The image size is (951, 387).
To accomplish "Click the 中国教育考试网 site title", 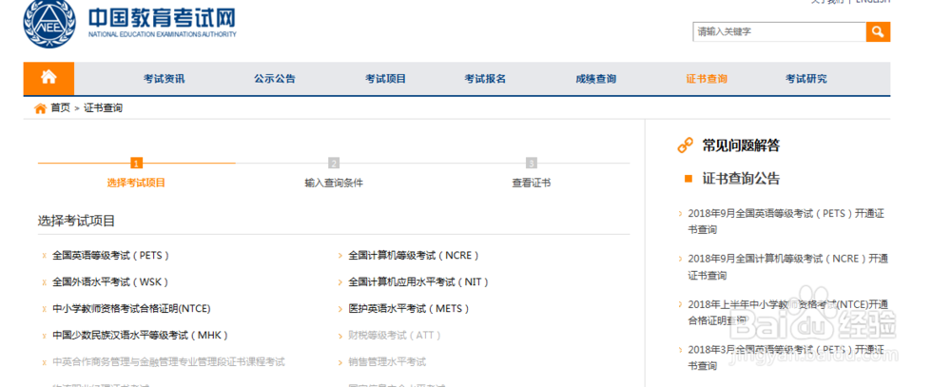I will [x=162, y=18].
